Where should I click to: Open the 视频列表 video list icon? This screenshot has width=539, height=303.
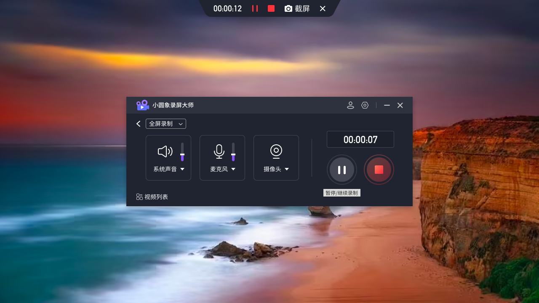[139, 196]
